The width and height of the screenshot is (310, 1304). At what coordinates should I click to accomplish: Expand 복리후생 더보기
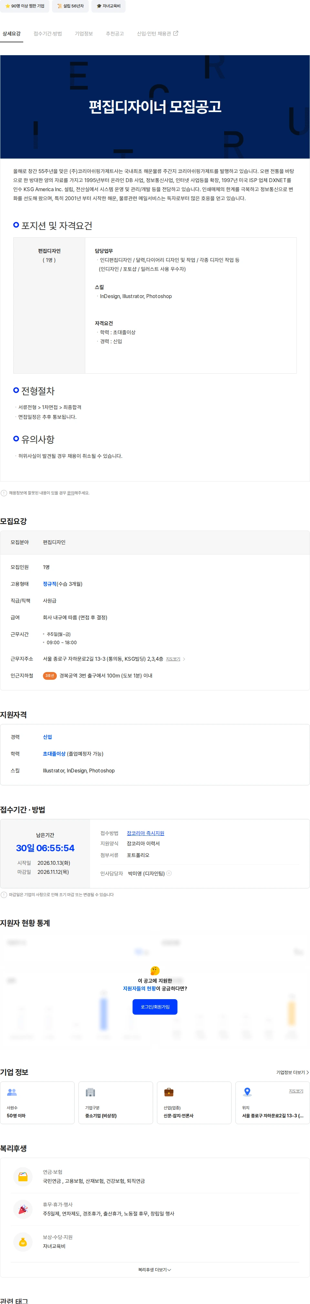coord(155,1269)
